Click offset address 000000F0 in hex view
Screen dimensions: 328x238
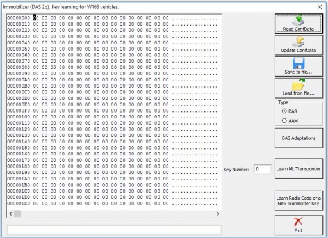coord(19,111)
